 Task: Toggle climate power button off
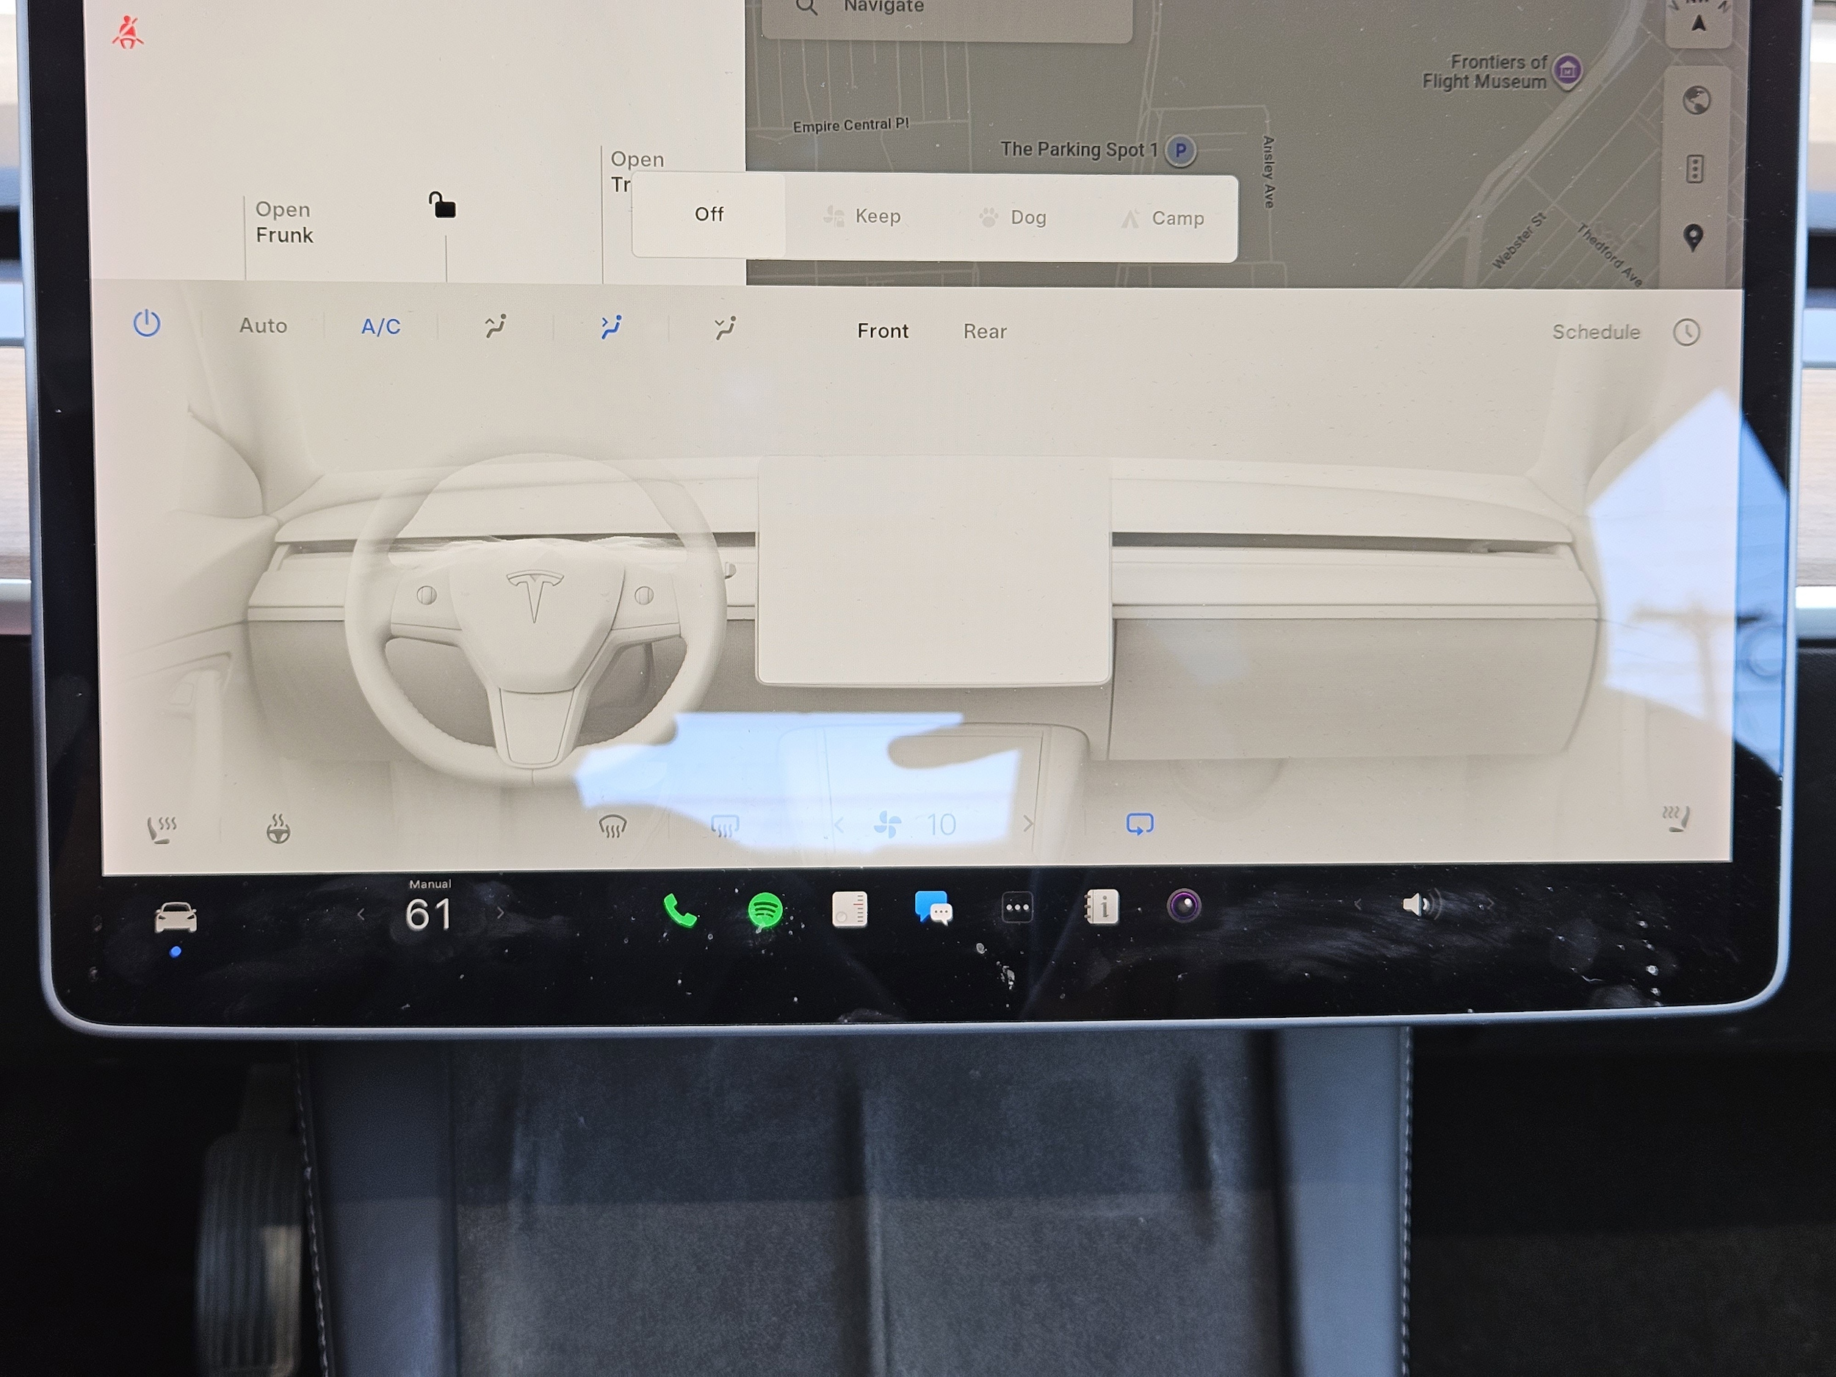[x=147, y=324]
